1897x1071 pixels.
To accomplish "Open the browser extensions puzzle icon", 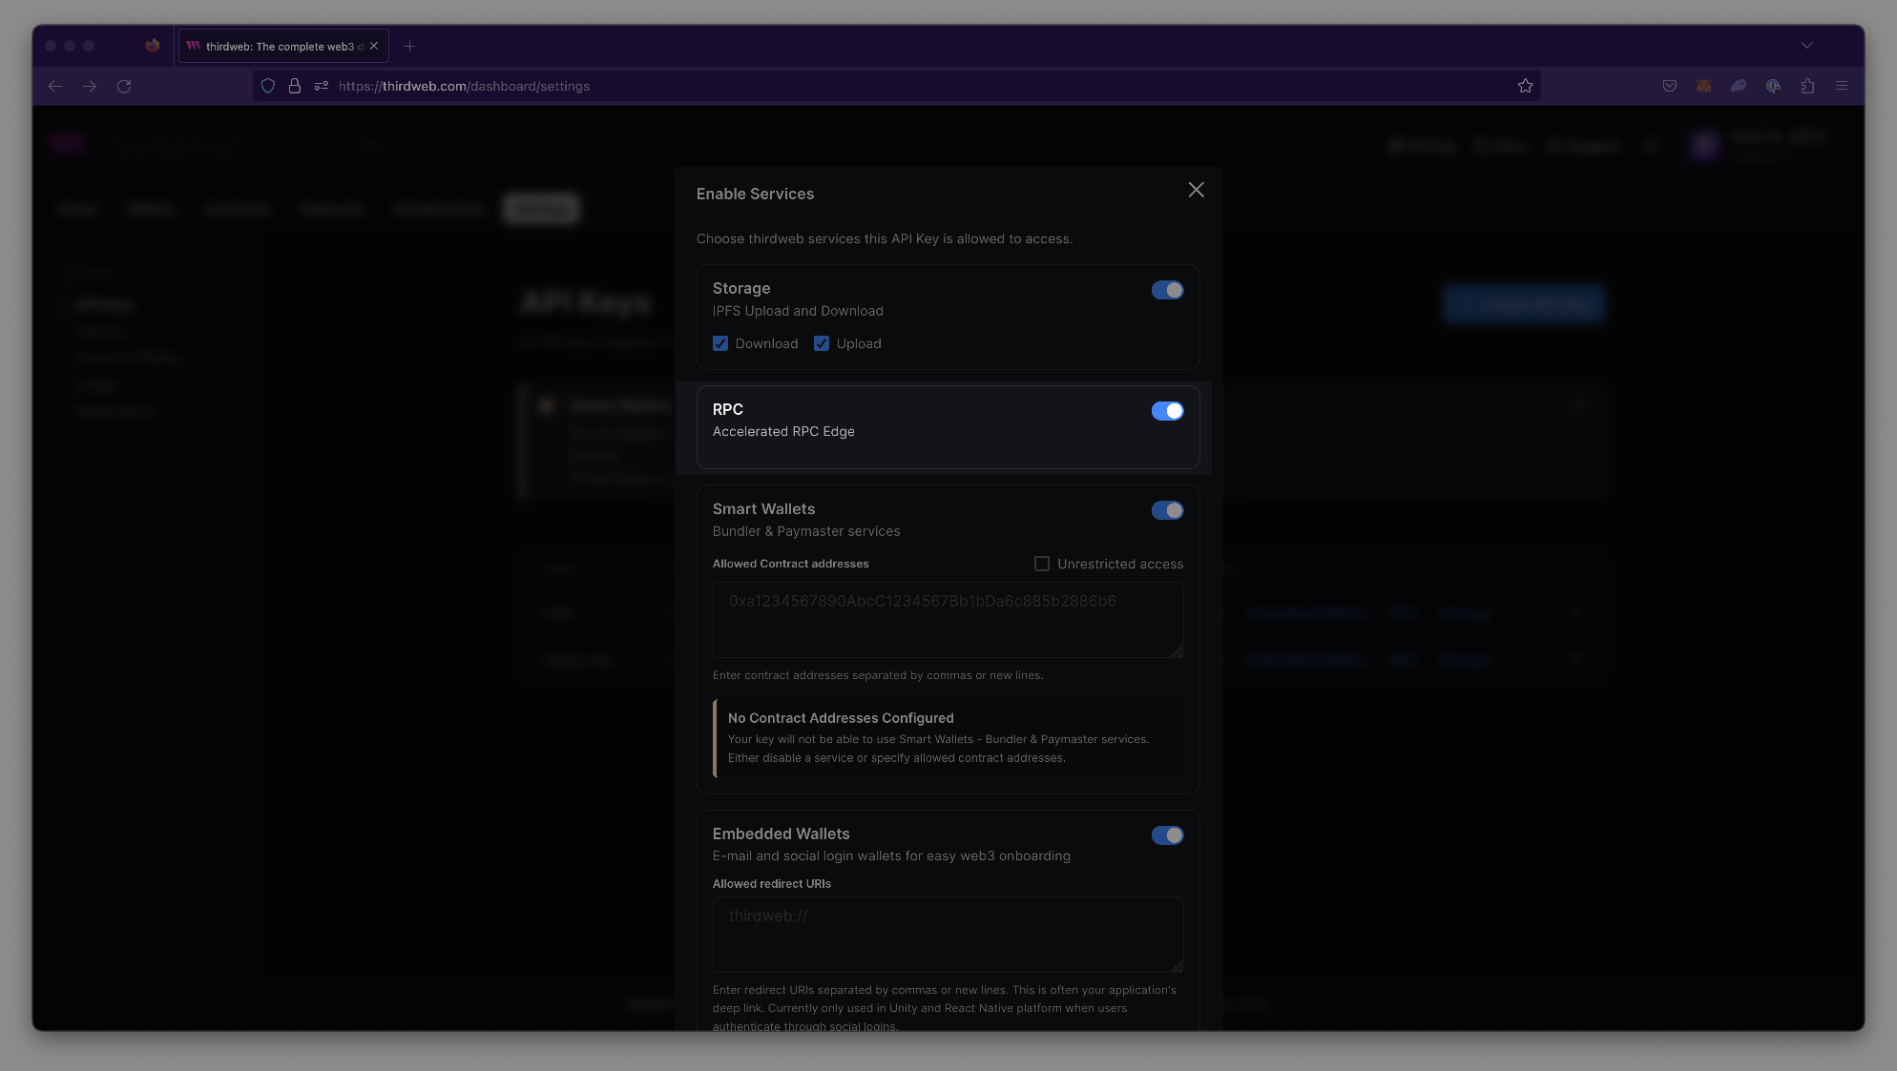I will (x=1806, y=86).
